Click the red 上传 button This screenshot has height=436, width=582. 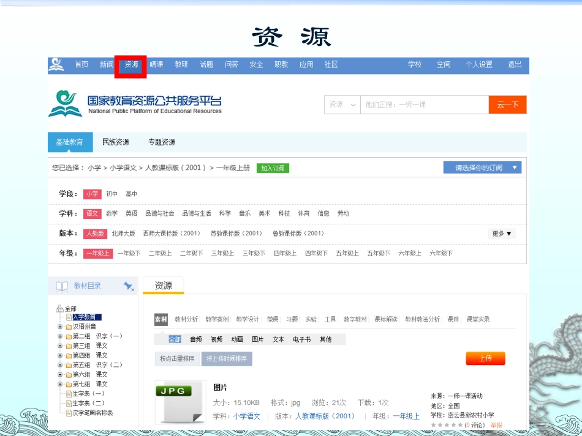click(x=485, y=358)
